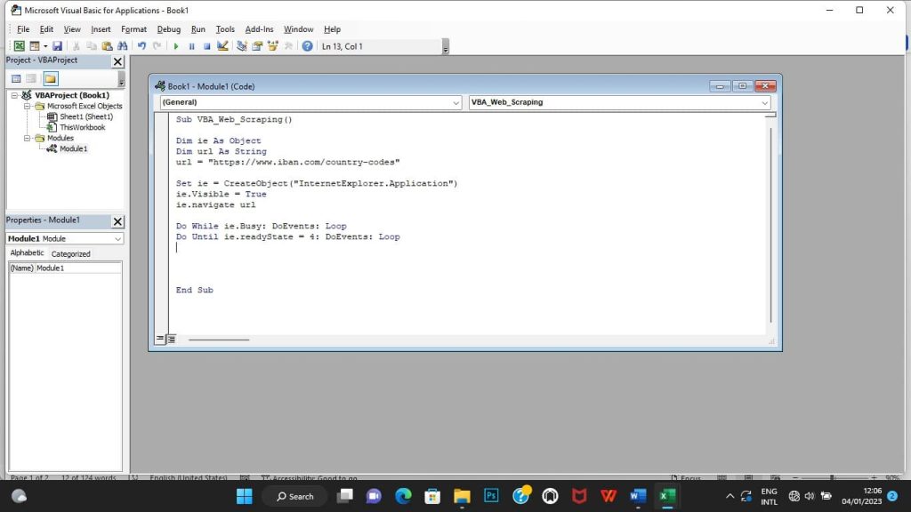Click the (Name) property value Module1
Viewport: 911px width, 512px height.
(78, 268)
